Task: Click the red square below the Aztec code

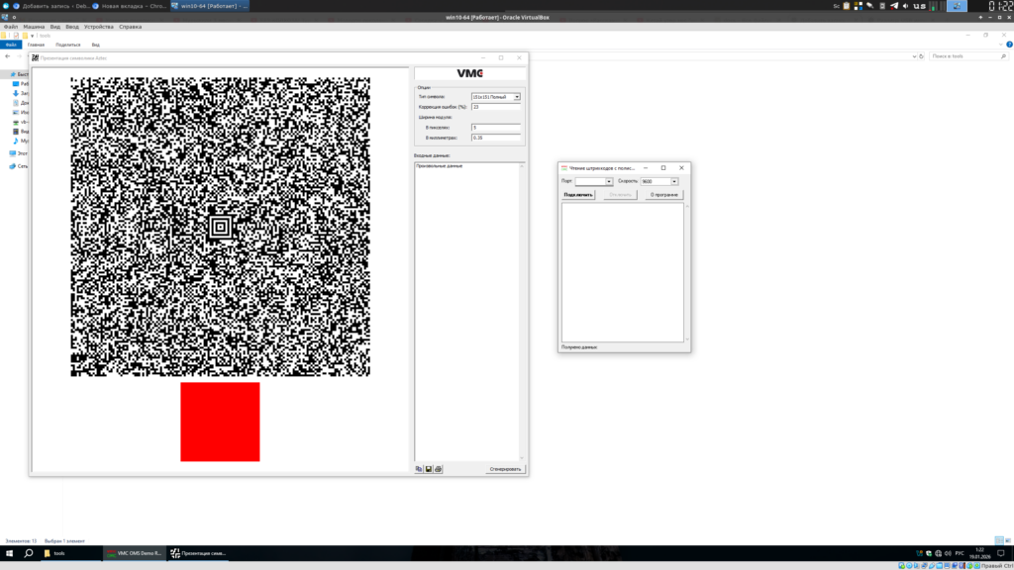Action: coord(220,422)
